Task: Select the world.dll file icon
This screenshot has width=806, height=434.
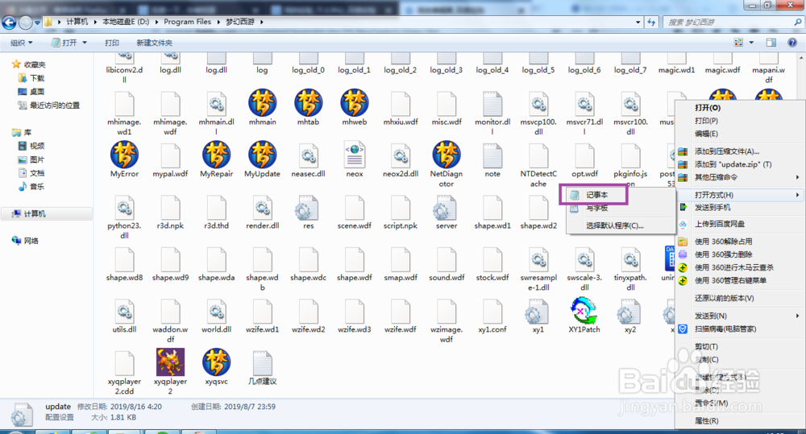Action: pos(216,312)
